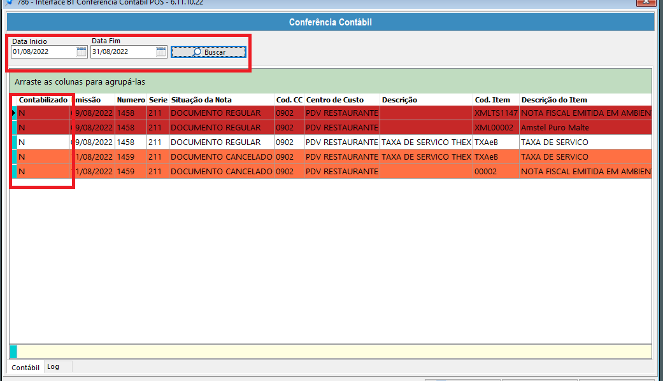Click the Buscar button

[208, 51]
